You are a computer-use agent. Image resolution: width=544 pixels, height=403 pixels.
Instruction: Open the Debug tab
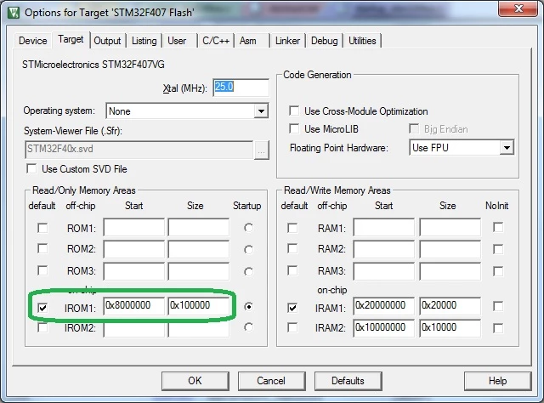click(x=325, y=41)
